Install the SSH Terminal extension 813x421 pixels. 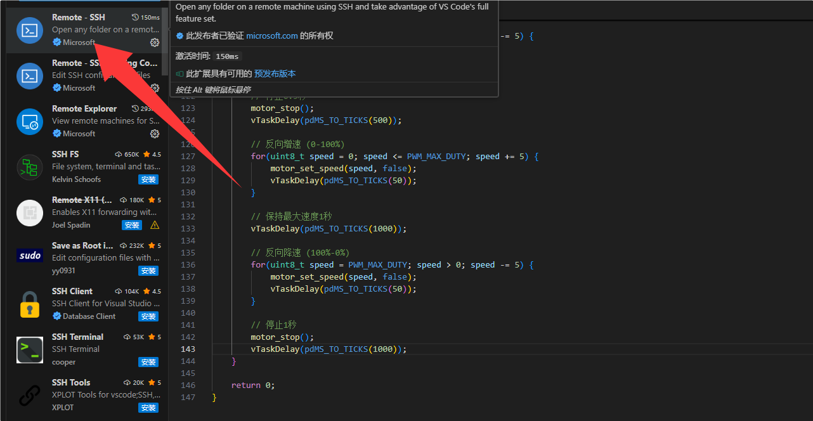tap(148, 362)
